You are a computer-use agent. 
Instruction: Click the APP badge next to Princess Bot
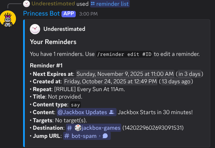pos(69,14)
